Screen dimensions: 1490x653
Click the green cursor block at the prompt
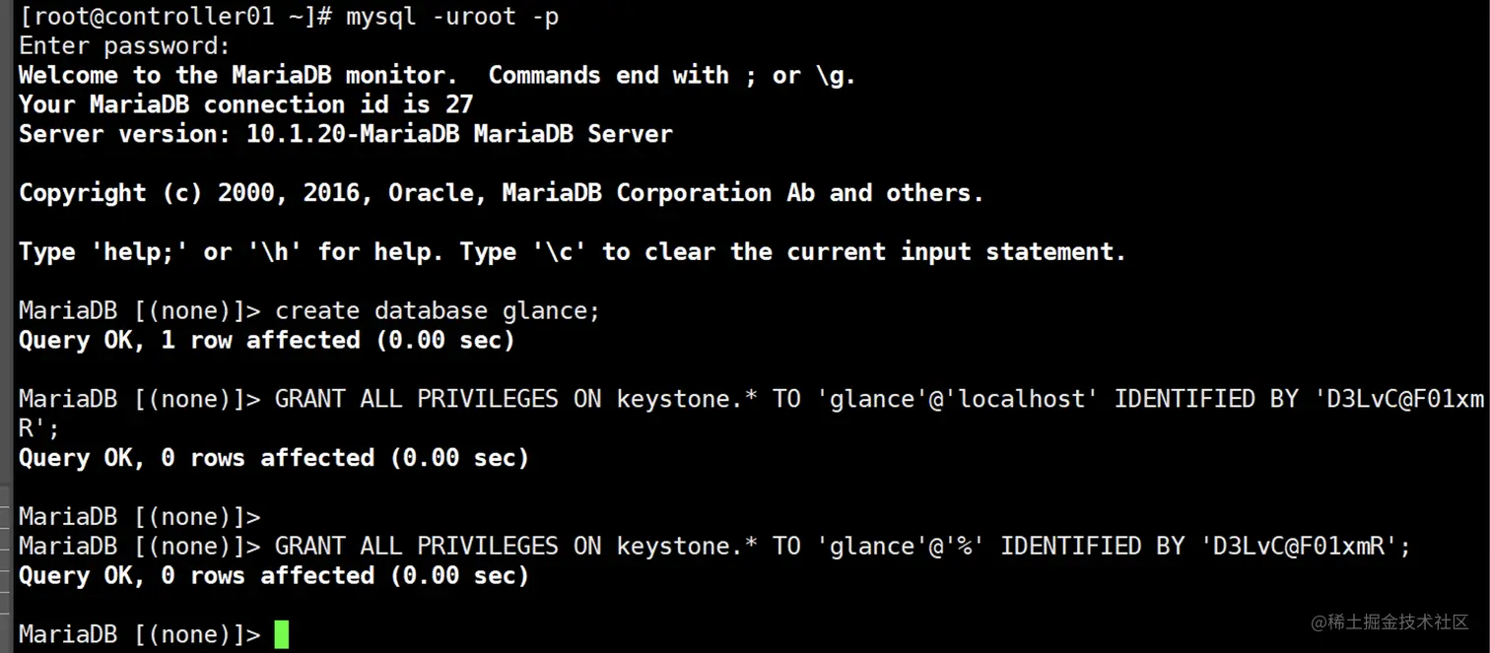tap(282, 634)
